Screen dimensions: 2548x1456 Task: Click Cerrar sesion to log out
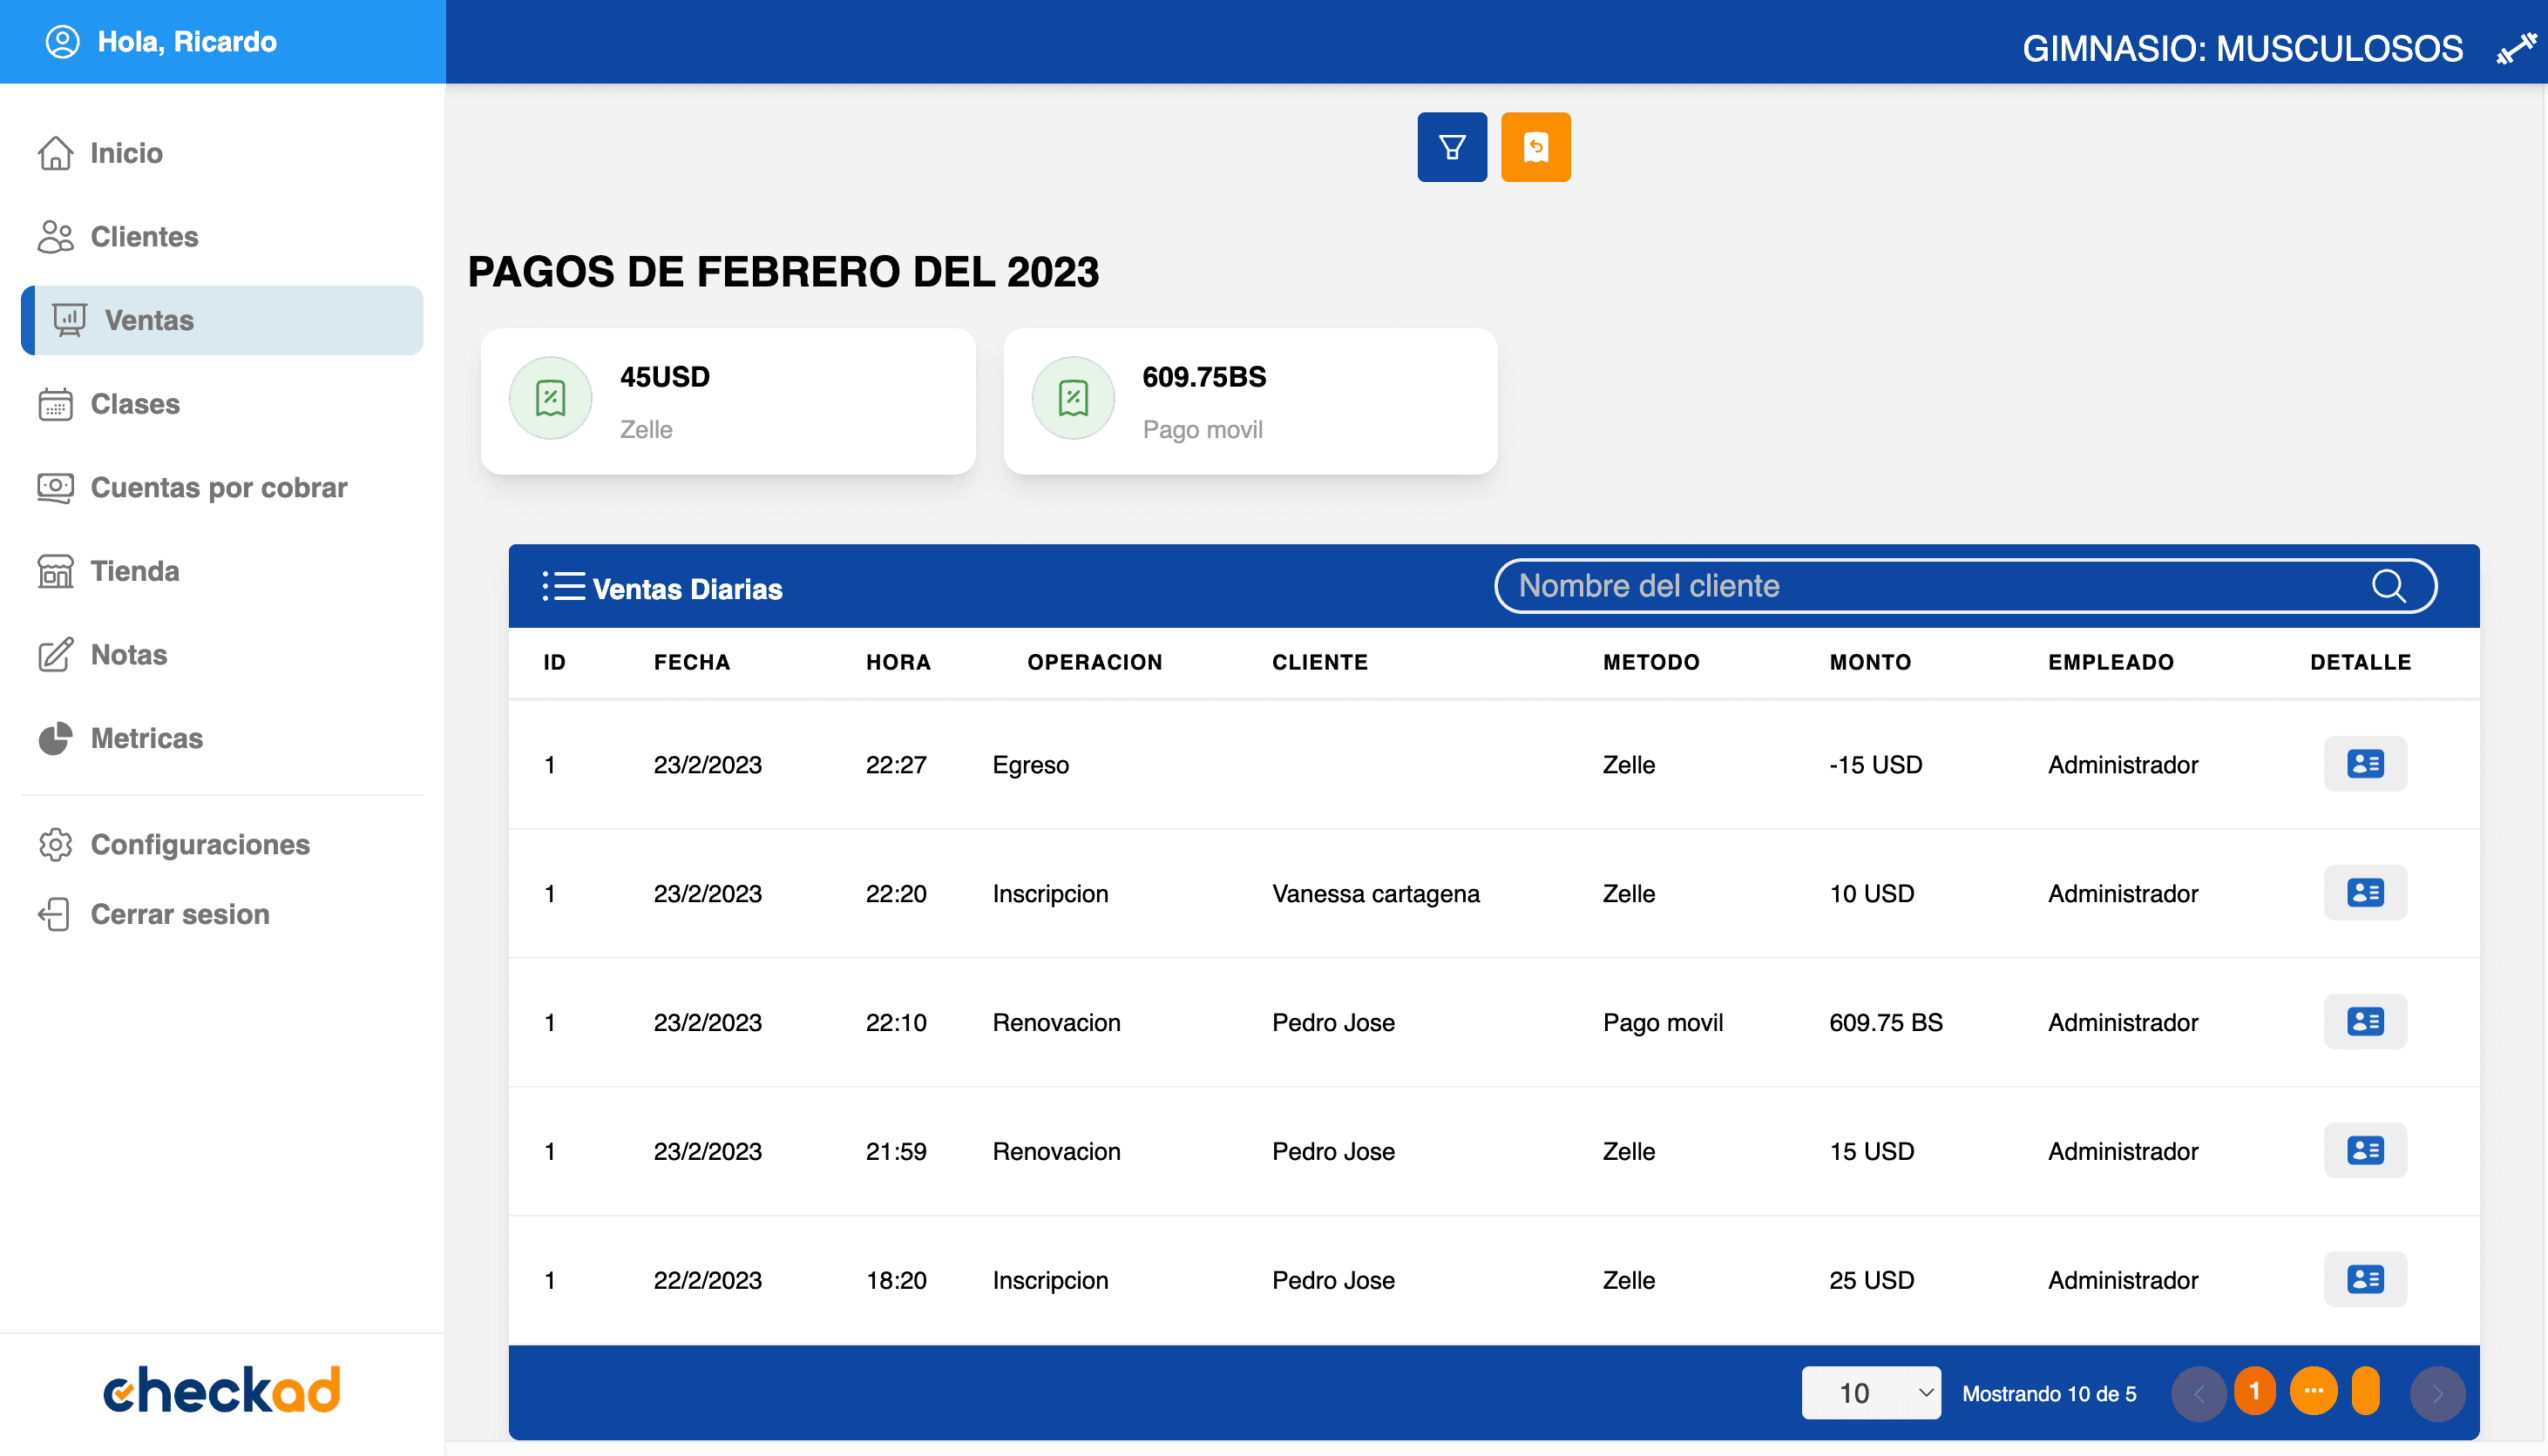tap(179, 913)
